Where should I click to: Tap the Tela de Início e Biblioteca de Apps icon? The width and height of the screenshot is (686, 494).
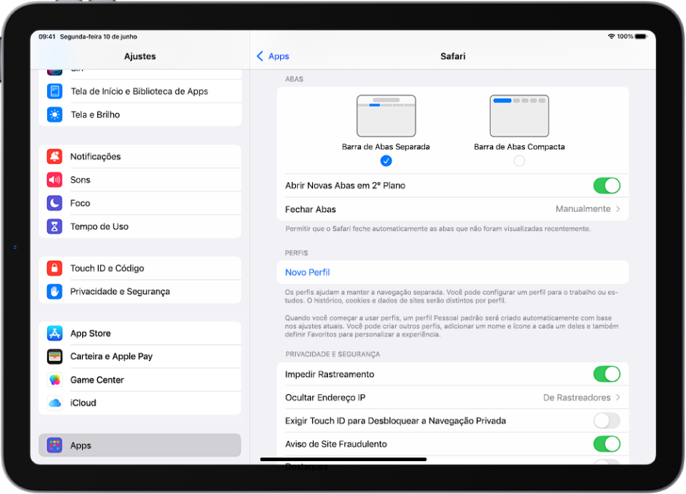click(x=55, y=91)
